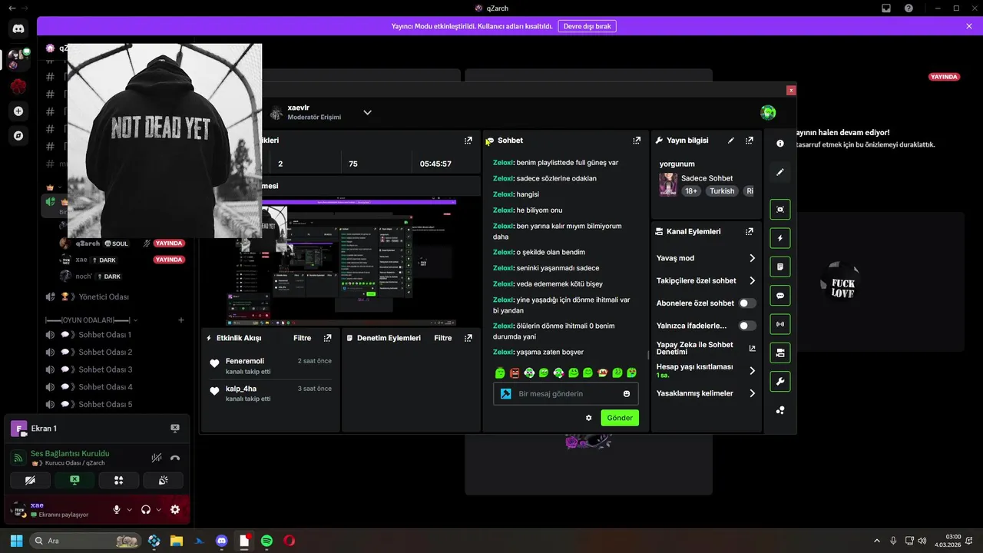Pop out the Etkinlik Akışı panel
This screenshot has height=553, width=983.
click(328, 338)
